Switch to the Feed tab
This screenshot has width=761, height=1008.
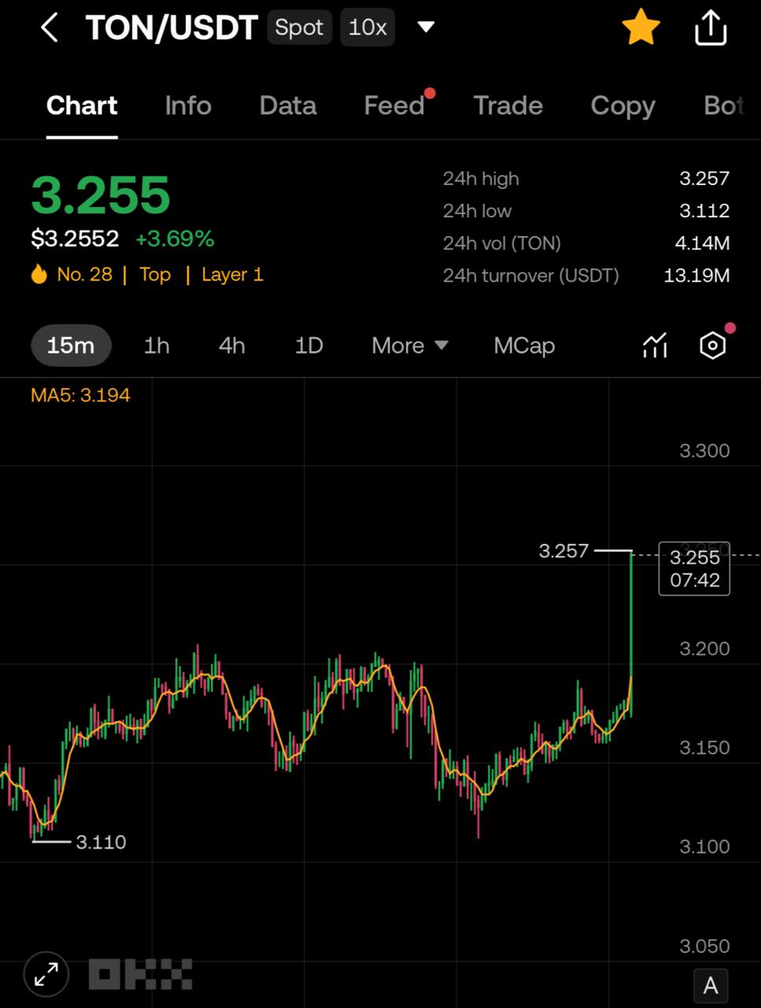click(394, 106)
